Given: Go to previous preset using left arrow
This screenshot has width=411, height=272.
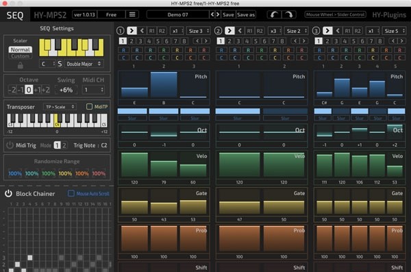Looking at the screenshot, I should (x=212, y=14).
